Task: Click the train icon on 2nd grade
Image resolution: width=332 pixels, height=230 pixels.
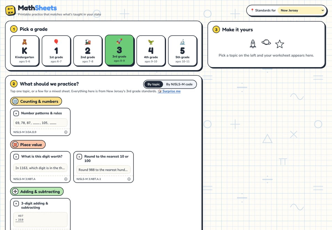Action: (88, 42)
